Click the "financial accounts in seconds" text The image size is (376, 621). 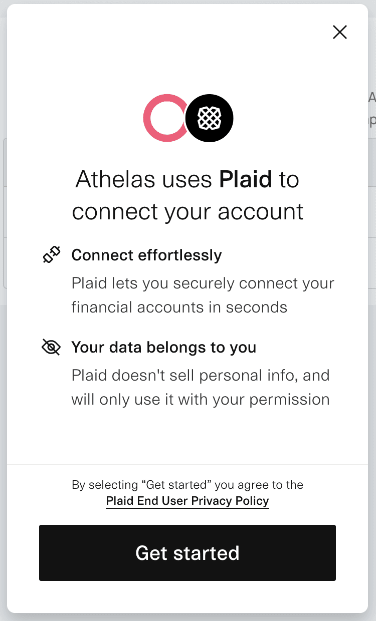179,307
